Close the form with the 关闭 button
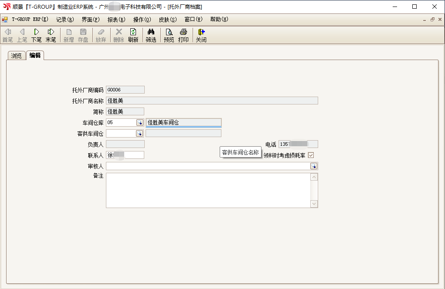445x289 pixels. click(x=201, y=35)
